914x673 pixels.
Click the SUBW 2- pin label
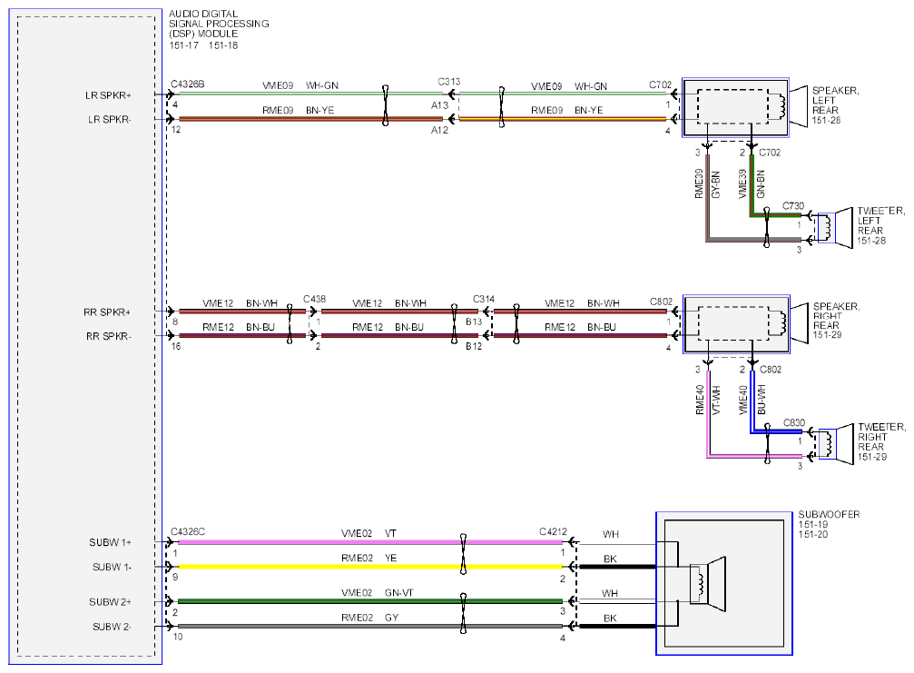(x=112, y=627)
